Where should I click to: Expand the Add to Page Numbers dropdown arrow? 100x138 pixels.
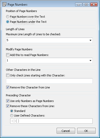pyautogui.click(x=90, y=61)
